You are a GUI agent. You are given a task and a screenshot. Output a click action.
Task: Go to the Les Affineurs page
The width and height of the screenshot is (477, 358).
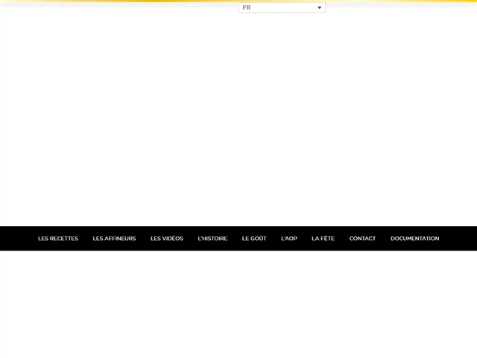point(114,239)
